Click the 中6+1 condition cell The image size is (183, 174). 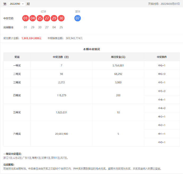[x=162, y=66]
